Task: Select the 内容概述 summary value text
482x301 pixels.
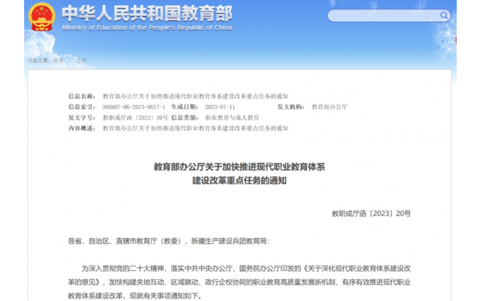Action: click(x=195, y=128)
